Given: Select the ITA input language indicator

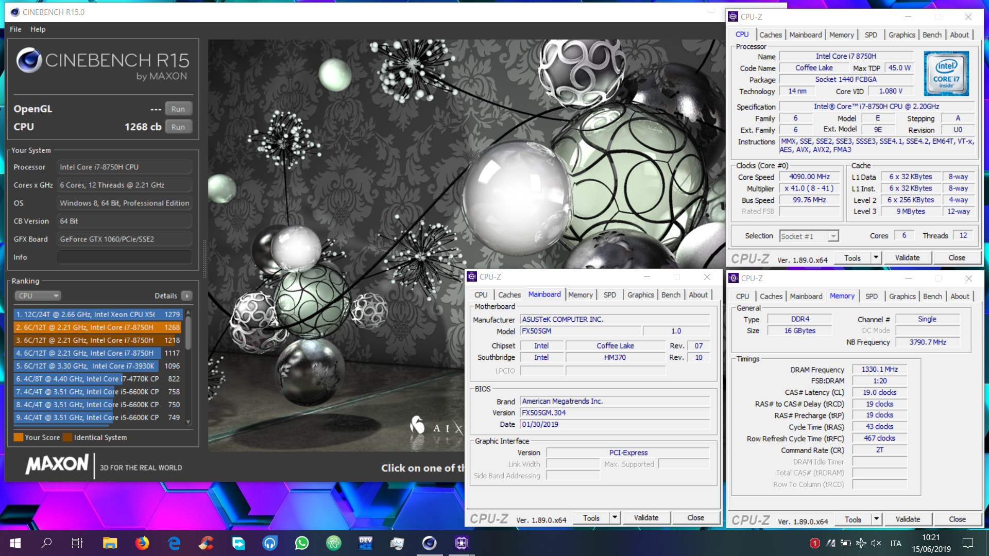Looking at the screenshot, I should click(896, 543).
